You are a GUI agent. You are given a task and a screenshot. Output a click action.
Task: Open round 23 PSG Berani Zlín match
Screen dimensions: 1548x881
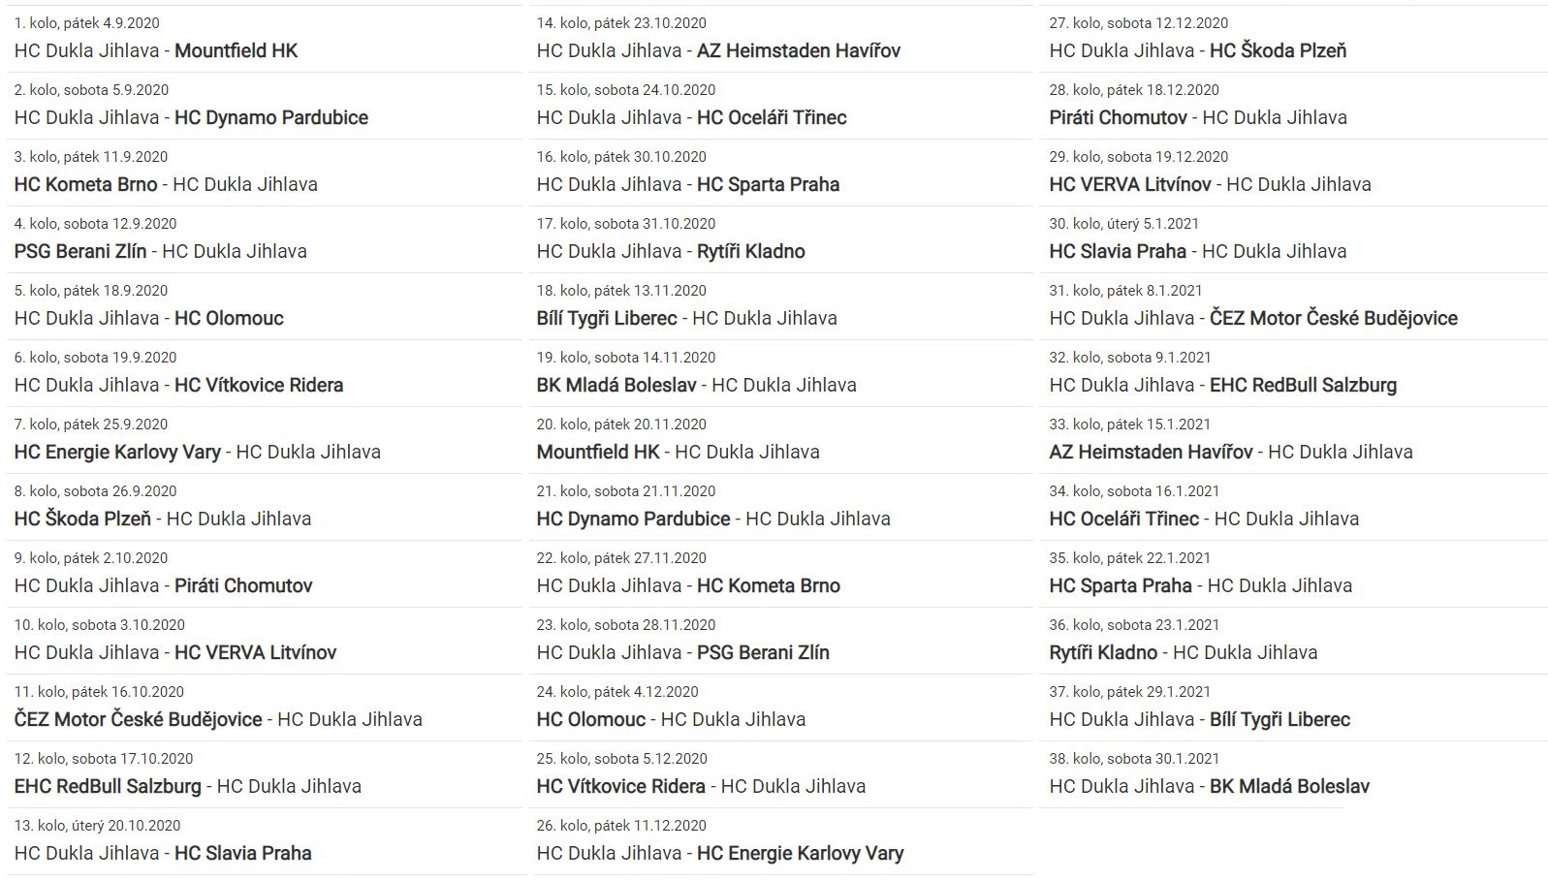682,652
